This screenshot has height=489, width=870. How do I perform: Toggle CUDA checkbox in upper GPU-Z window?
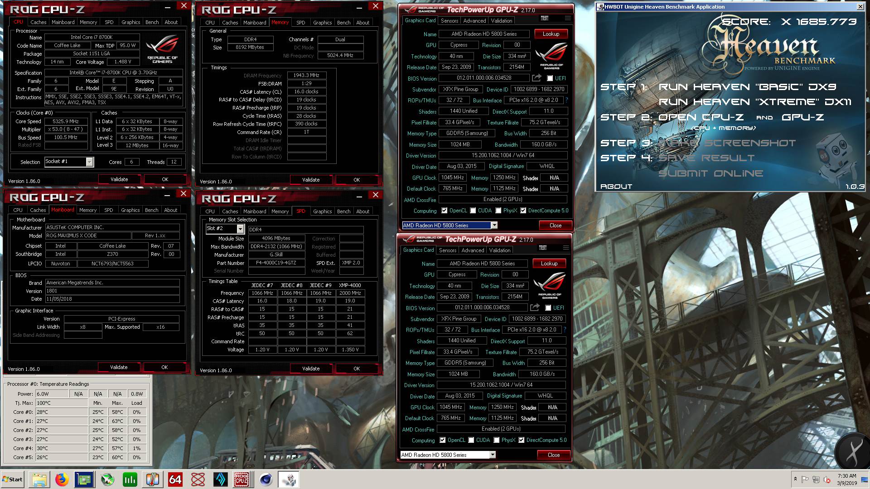pyautogui.click(x=473, y=211)
